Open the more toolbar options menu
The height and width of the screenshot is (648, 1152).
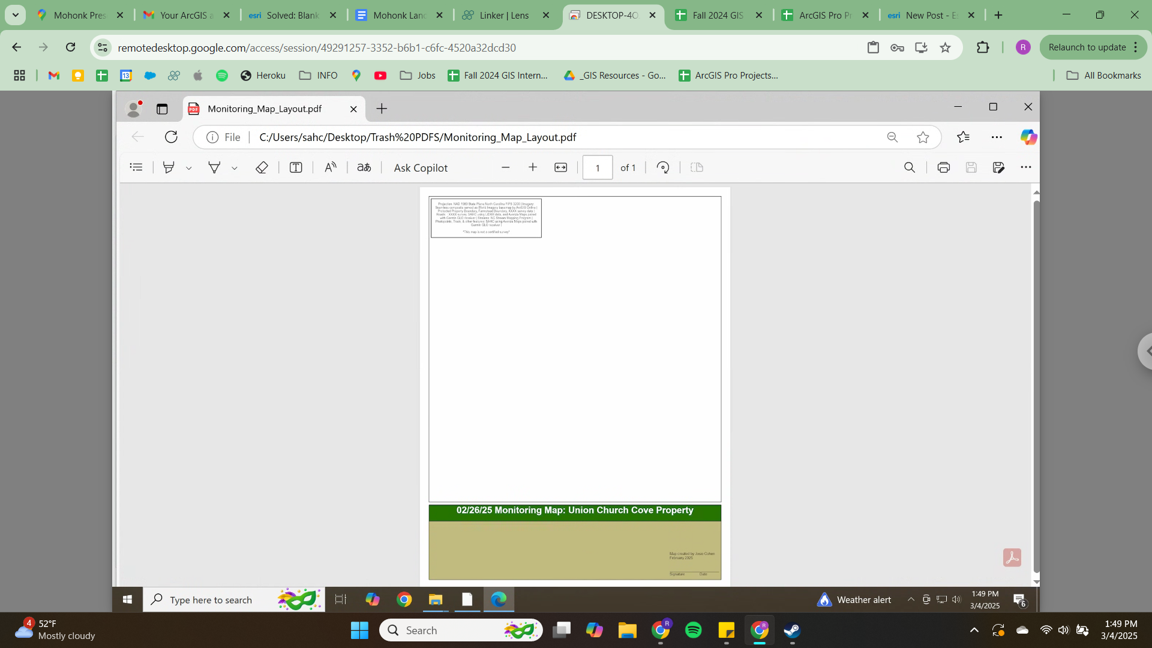coord(1026,167)
